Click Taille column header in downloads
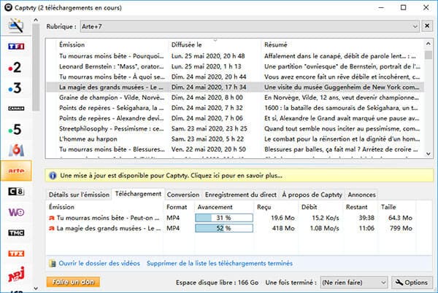The image size is (438, 293). pyautogui.click(x=388, y=207)
